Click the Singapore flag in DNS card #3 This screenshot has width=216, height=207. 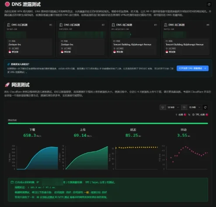(115, 52)
